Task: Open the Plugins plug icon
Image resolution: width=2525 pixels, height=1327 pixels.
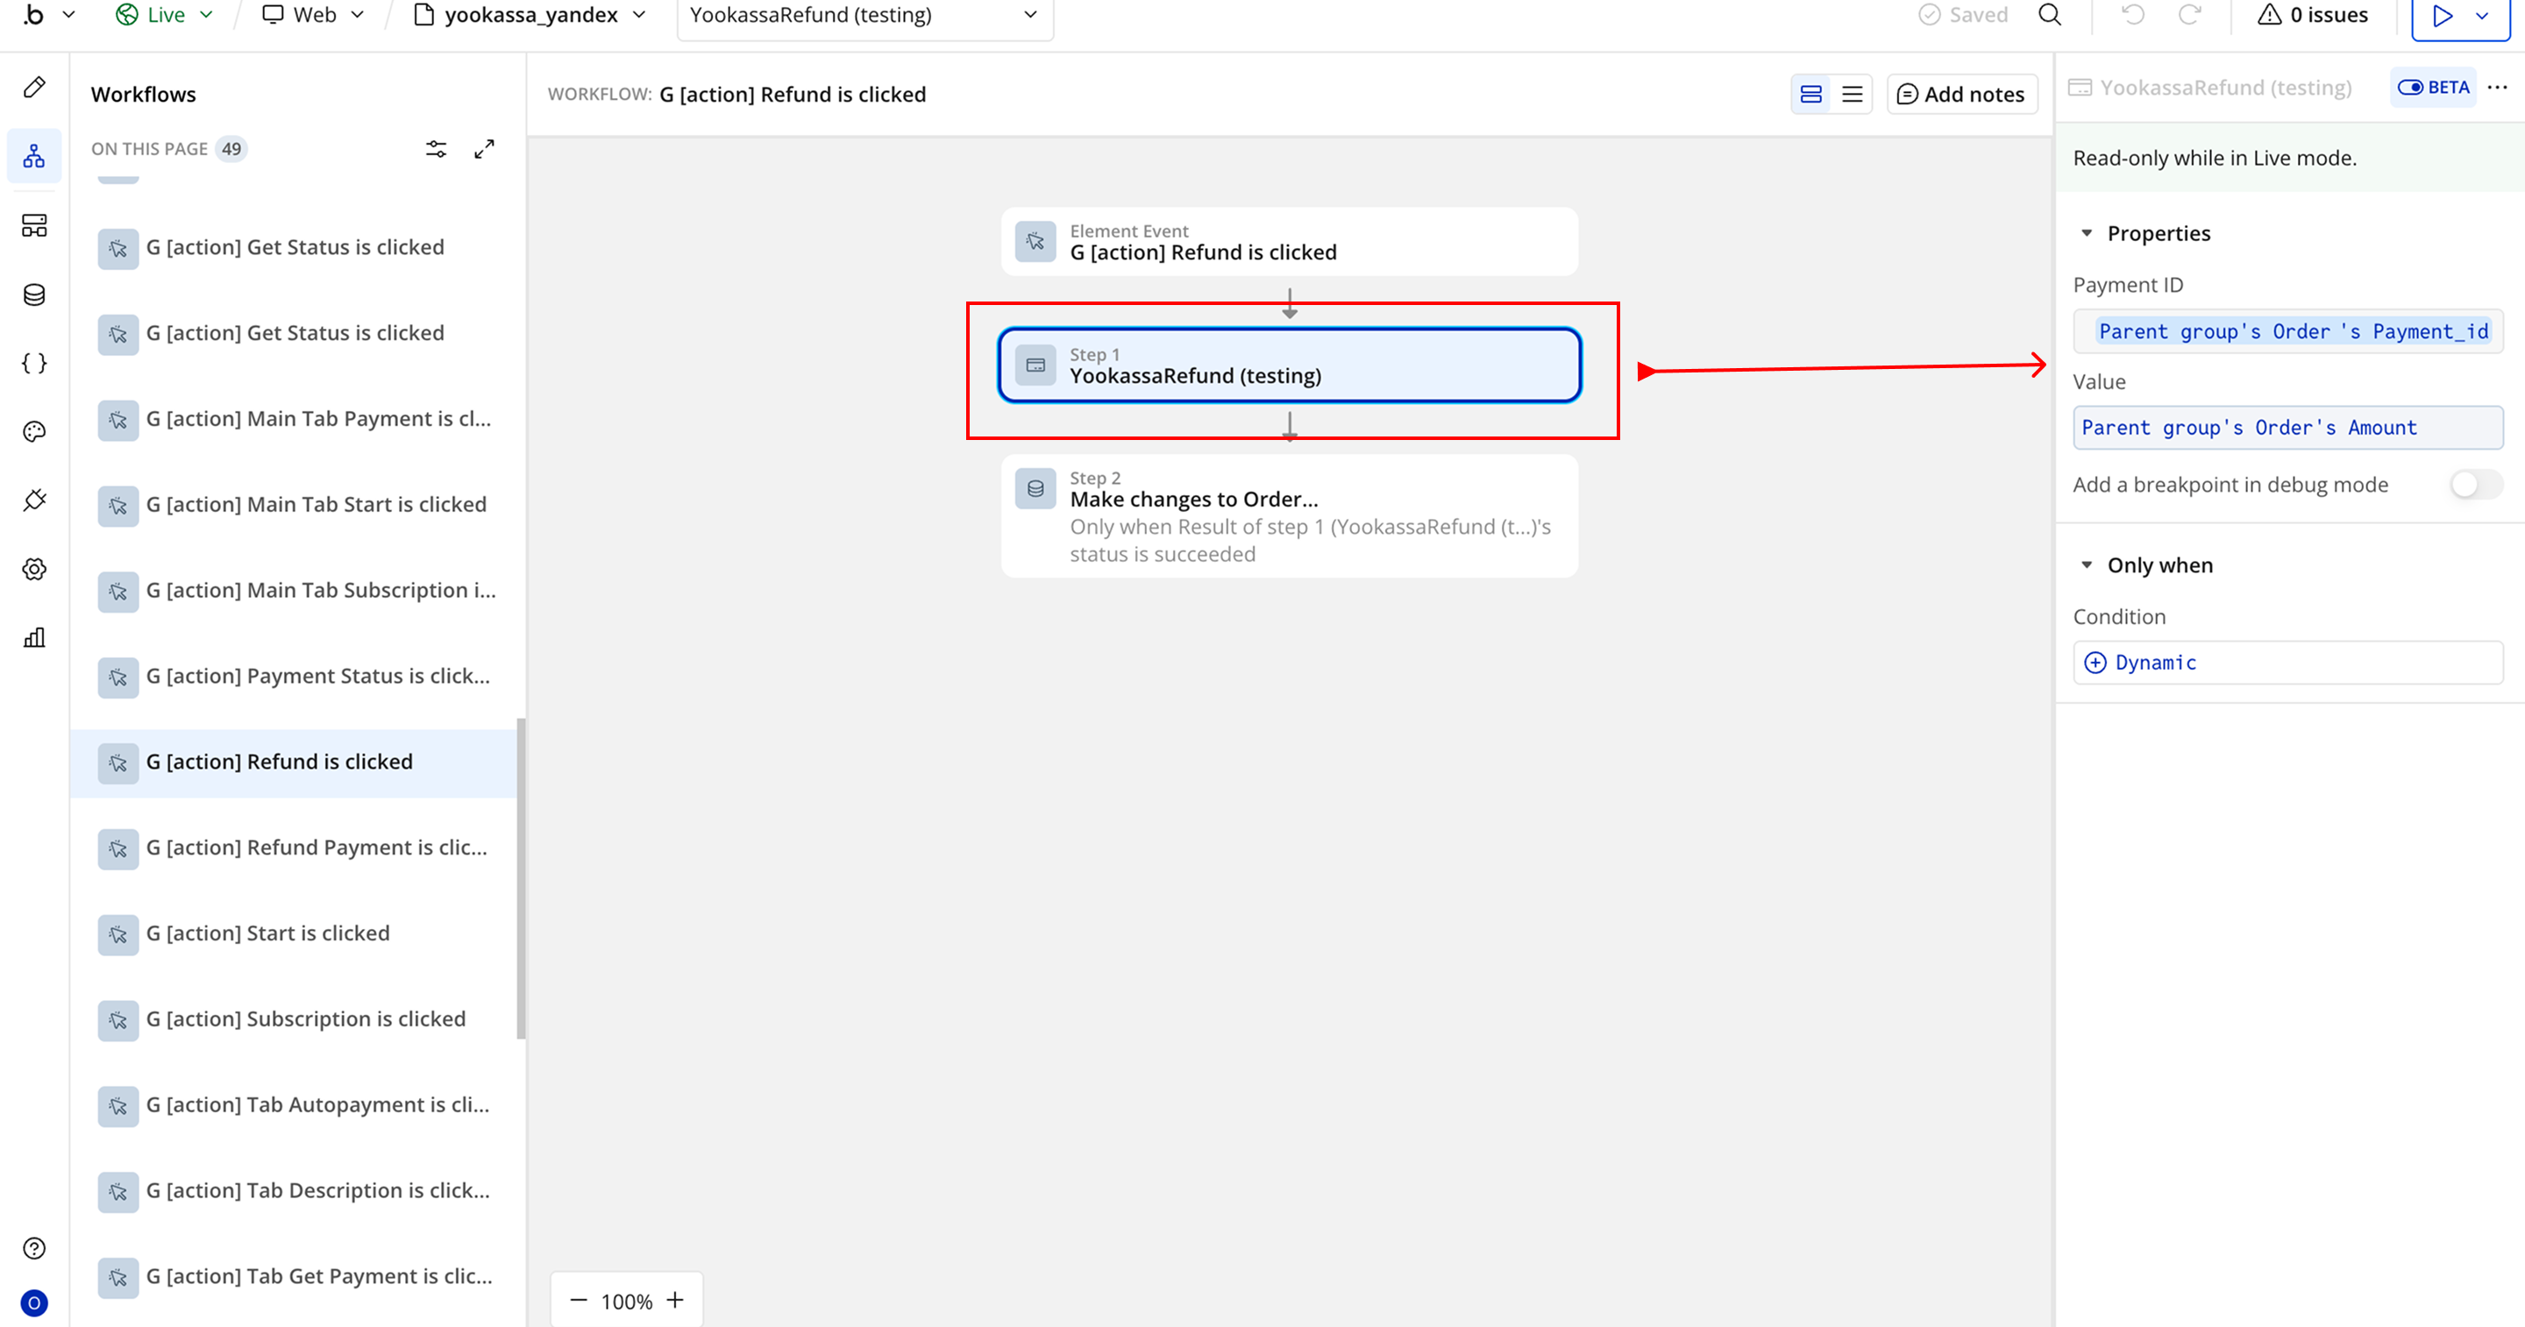Action: tap(34, 500)
